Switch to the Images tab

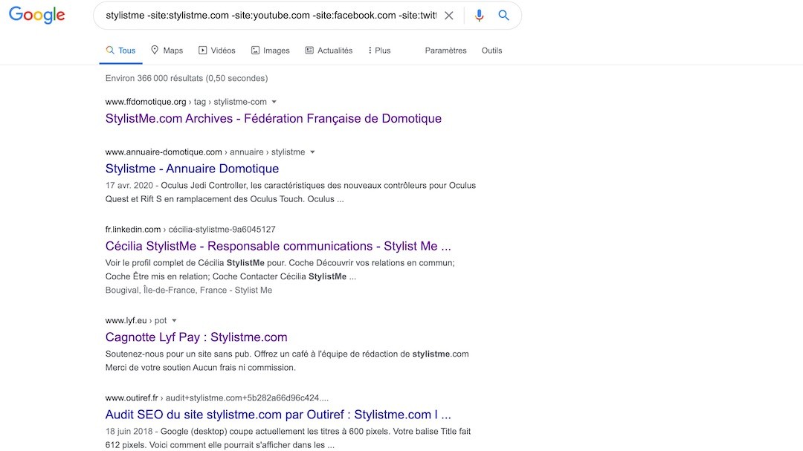pyautogui.click(x=271, y=51)
